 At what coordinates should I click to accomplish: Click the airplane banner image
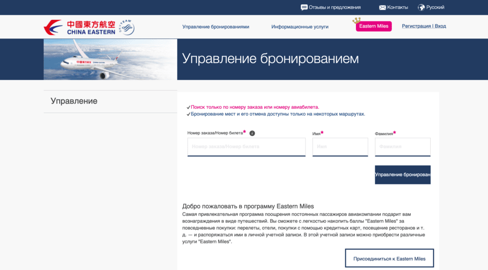[x=111, y=59]
